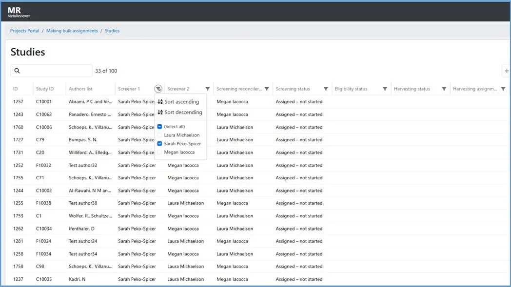Check the Laura Michaelson filter option
The height and width of the screenshot is (287, 511).
click(159, 135)
